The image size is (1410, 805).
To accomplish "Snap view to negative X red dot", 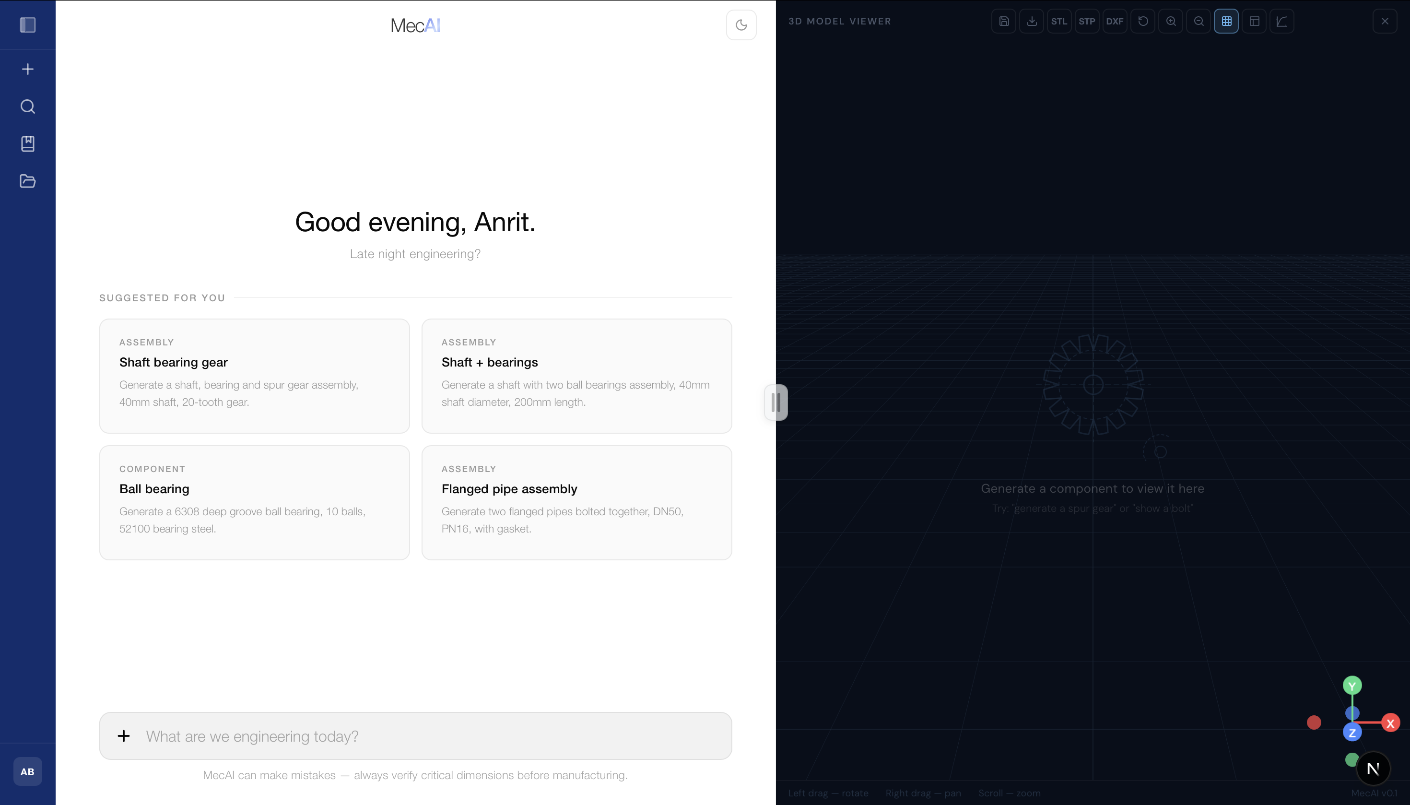I will point(1314,722).
